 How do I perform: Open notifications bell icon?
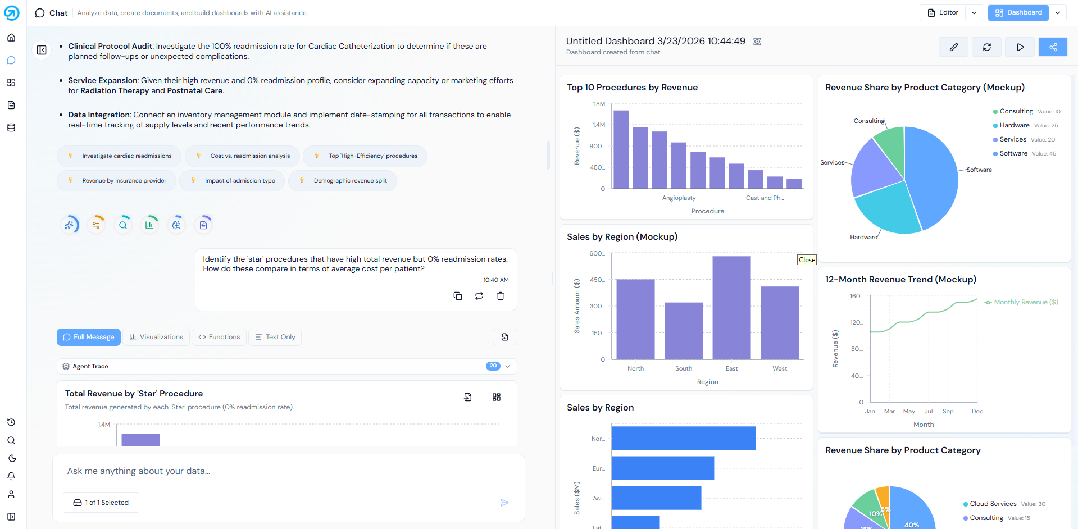(x=11, y=476)
